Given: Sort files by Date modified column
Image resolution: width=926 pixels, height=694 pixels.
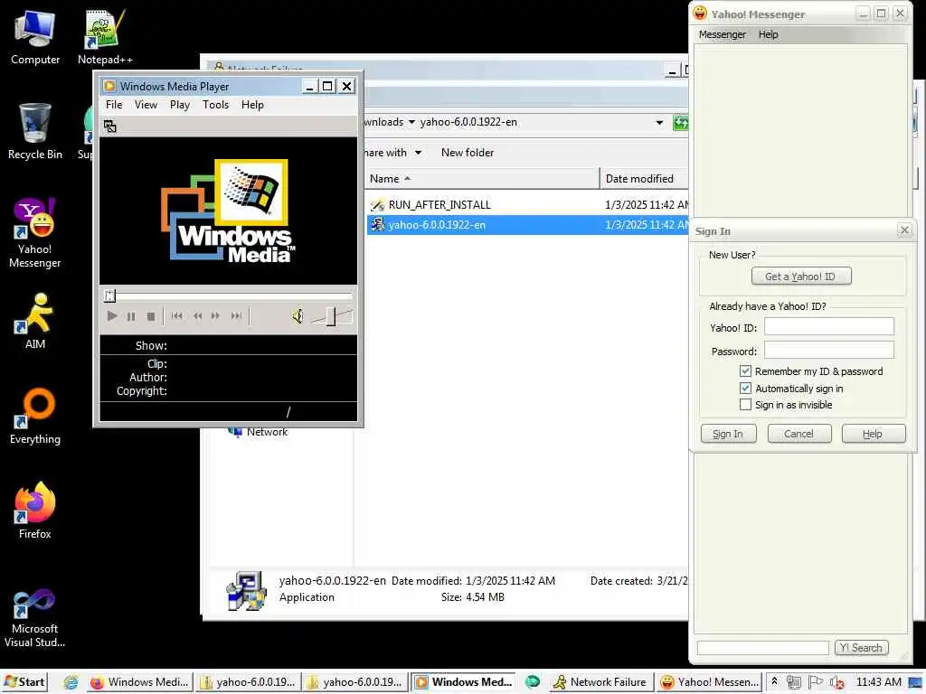Looking at the screenshot, I should [644, 179].
